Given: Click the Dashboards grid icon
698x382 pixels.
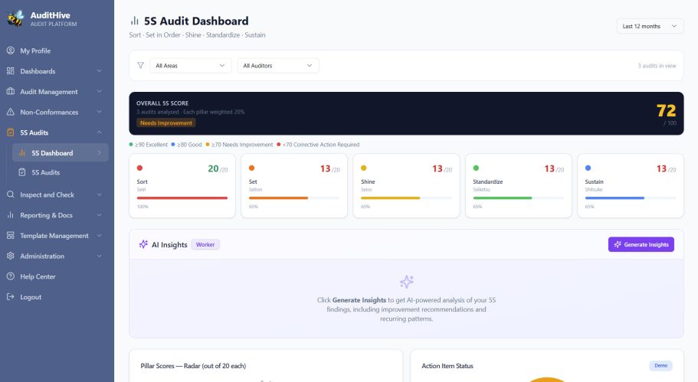Looking at the screenshot, I should click(x=11, y=71).
